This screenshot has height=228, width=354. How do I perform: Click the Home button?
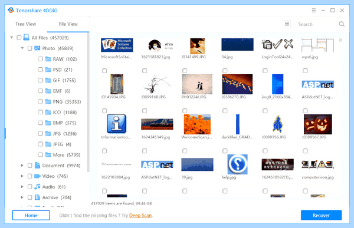[x=31, y=216]
